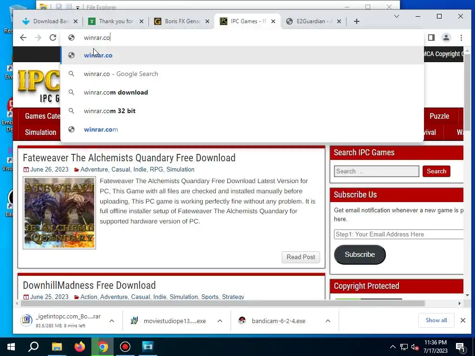Open the Puzzle games category
Viewport: 475px width, 356px height.
point(439,116)
